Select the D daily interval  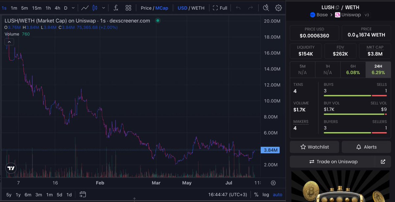coord(66,8)
